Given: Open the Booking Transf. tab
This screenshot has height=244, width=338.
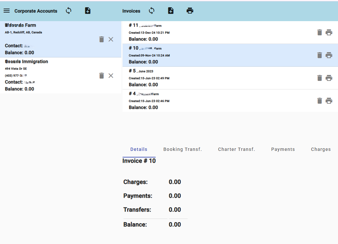Looking at the screenshot, I should [183, 150].
